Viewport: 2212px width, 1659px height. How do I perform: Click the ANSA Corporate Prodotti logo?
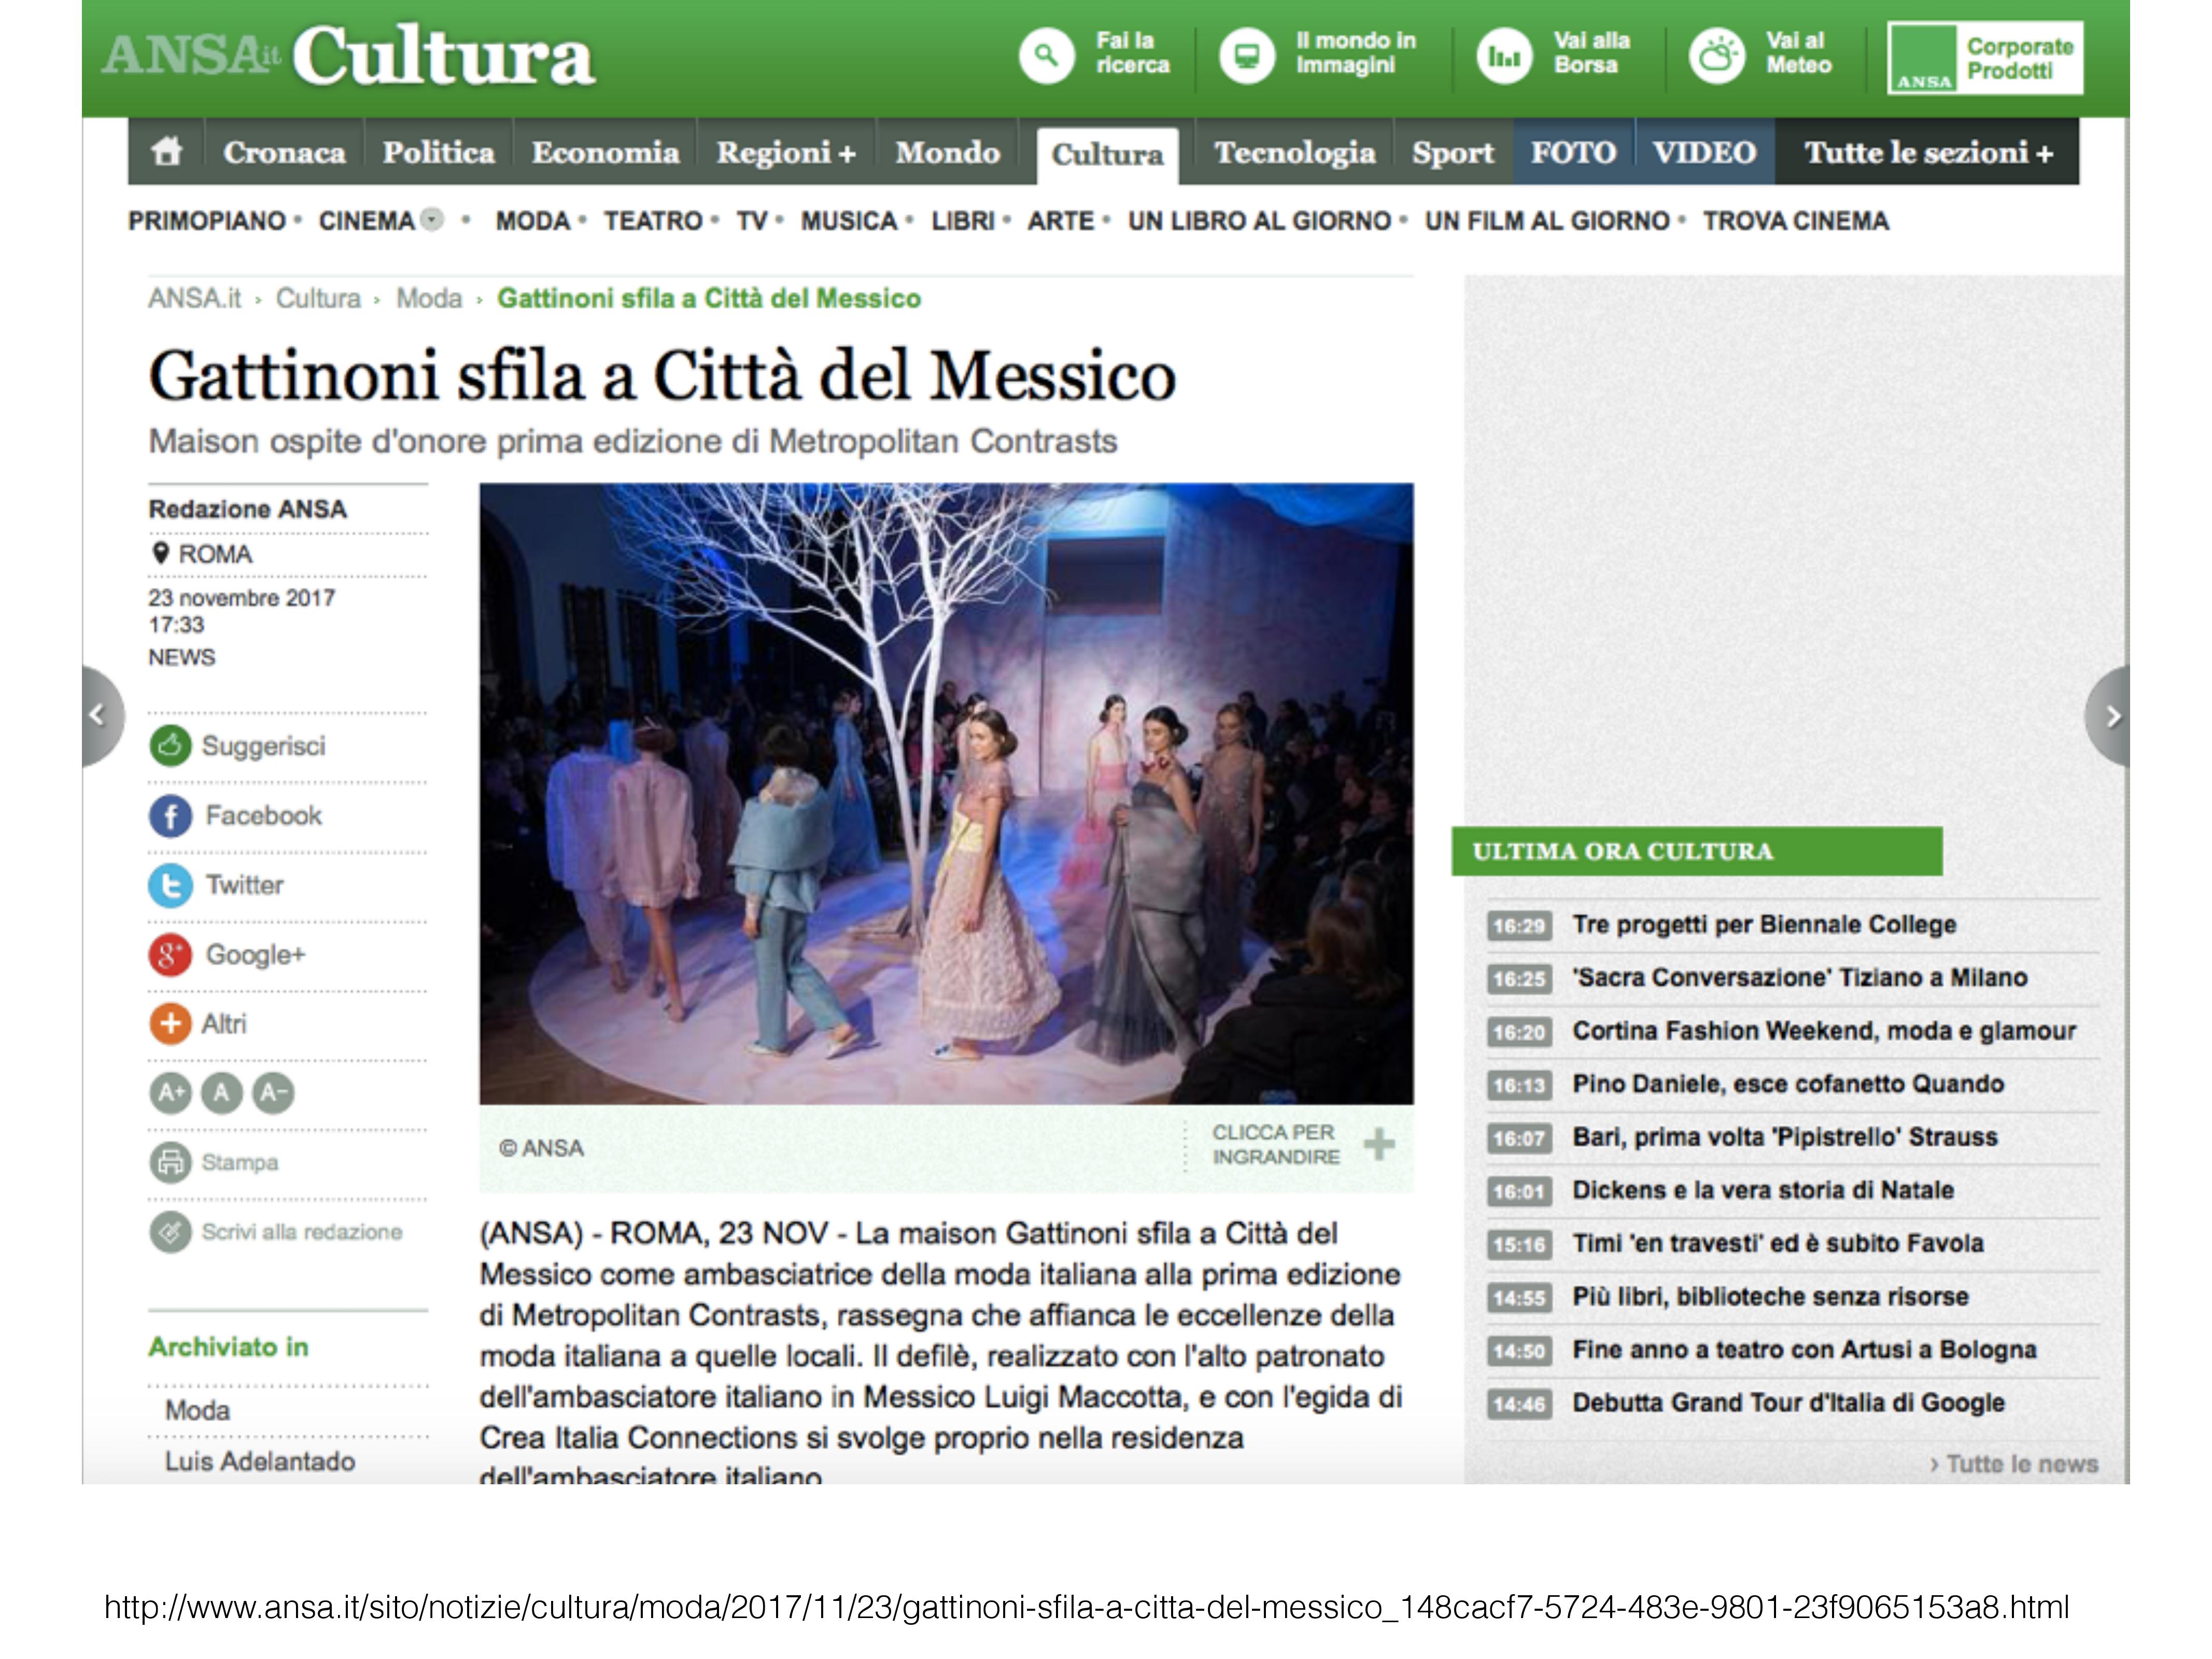click(1985, 58)
